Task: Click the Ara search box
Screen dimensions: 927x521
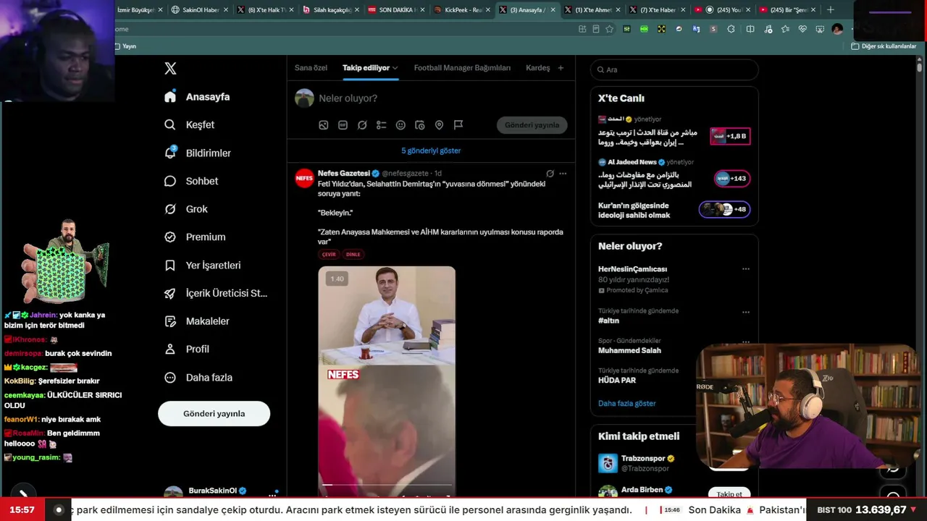Action: (x=674, y=69)
